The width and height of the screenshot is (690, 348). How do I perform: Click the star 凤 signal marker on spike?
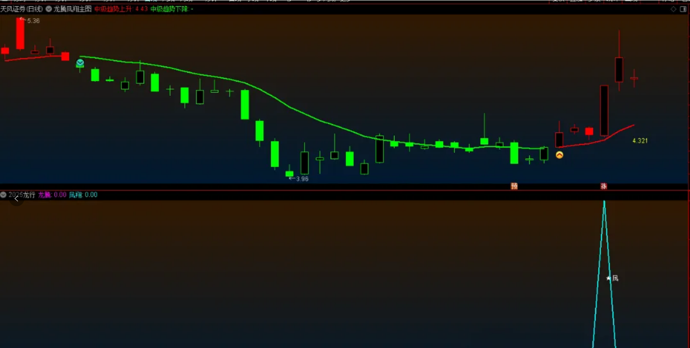pyautogui.click(x=612, y=278)
